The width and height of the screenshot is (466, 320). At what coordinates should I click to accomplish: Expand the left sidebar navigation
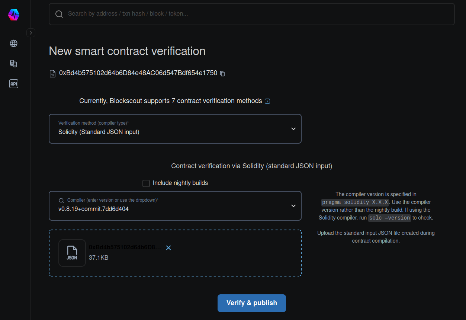tap(31, 33)
